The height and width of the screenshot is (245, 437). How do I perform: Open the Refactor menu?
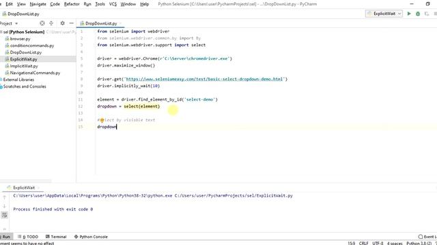72,4
